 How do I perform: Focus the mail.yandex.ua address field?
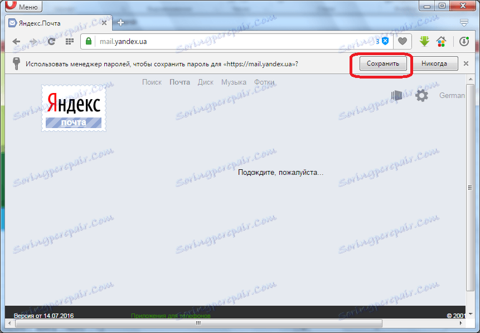[x=236, y=41]
